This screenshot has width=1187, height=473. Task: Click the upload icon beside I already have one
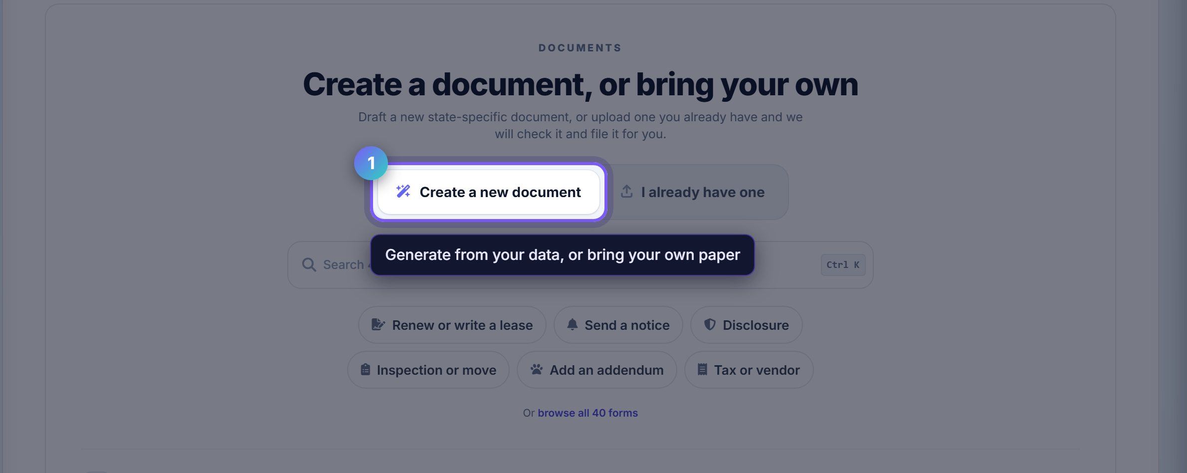click(627, 192)
